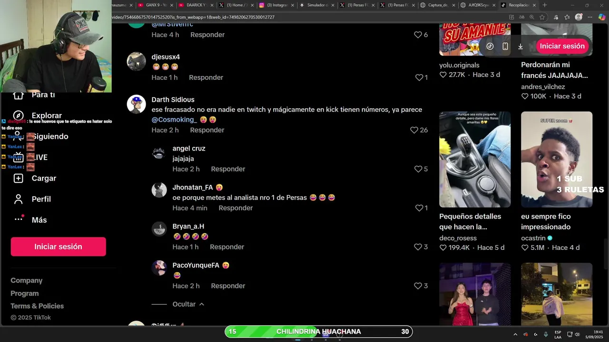Like the comment posted Hace 4 h
The image size is (609, 342).
(x=418, y=35)
